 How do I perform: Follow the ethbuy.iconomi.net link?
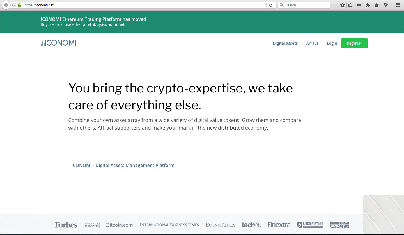pyautogui.click(x=106, y=24)
